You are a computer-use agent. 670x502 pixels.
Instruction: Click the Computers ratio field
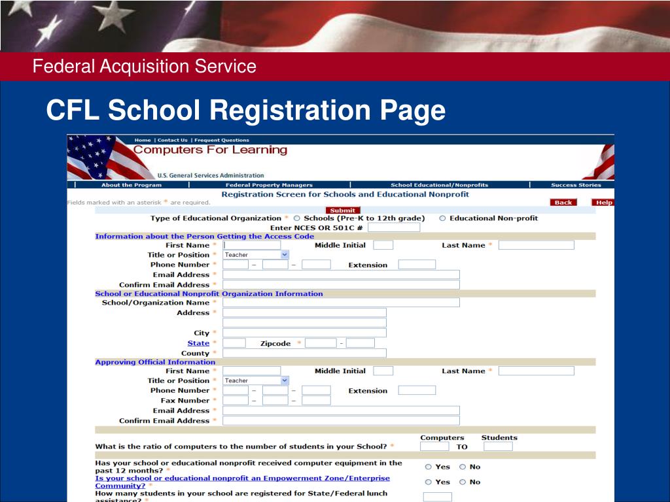[x=434, y=446]
